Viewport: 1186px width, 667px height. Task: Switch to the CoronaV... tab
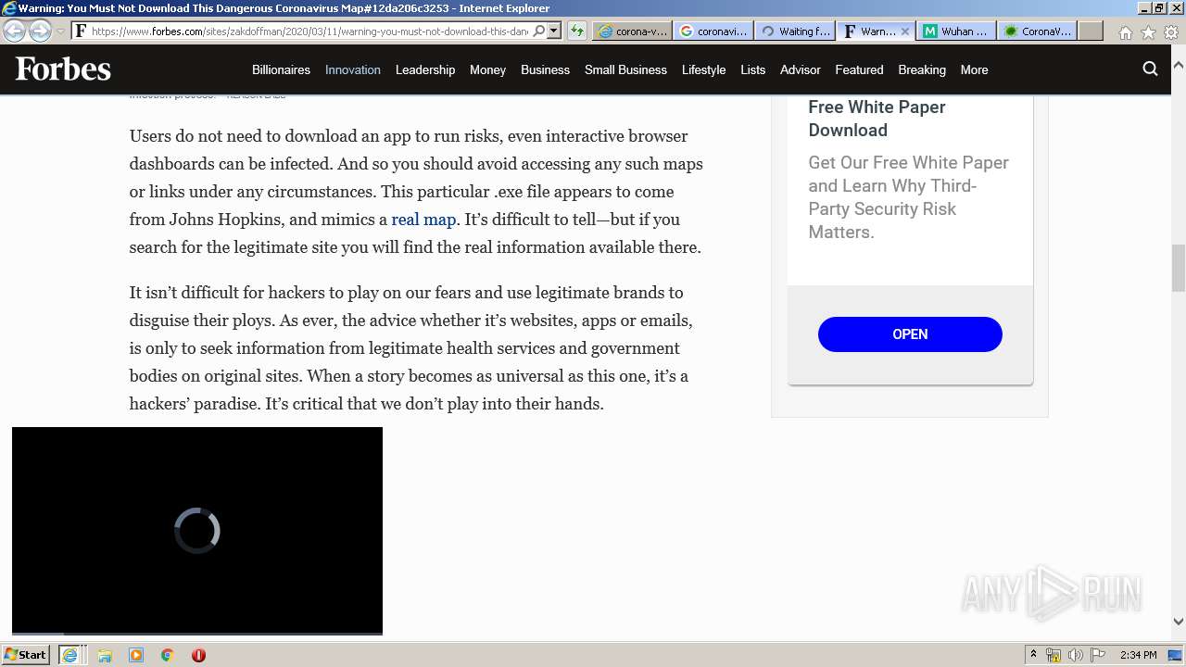[1038, 31]
